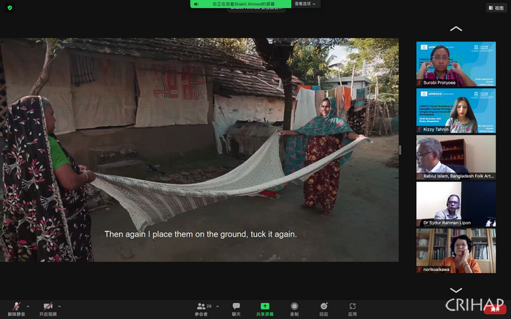Screen dimensions: 511x319
Task: Select norikoaikawa's video thumbnail
Action: point(456,251)
